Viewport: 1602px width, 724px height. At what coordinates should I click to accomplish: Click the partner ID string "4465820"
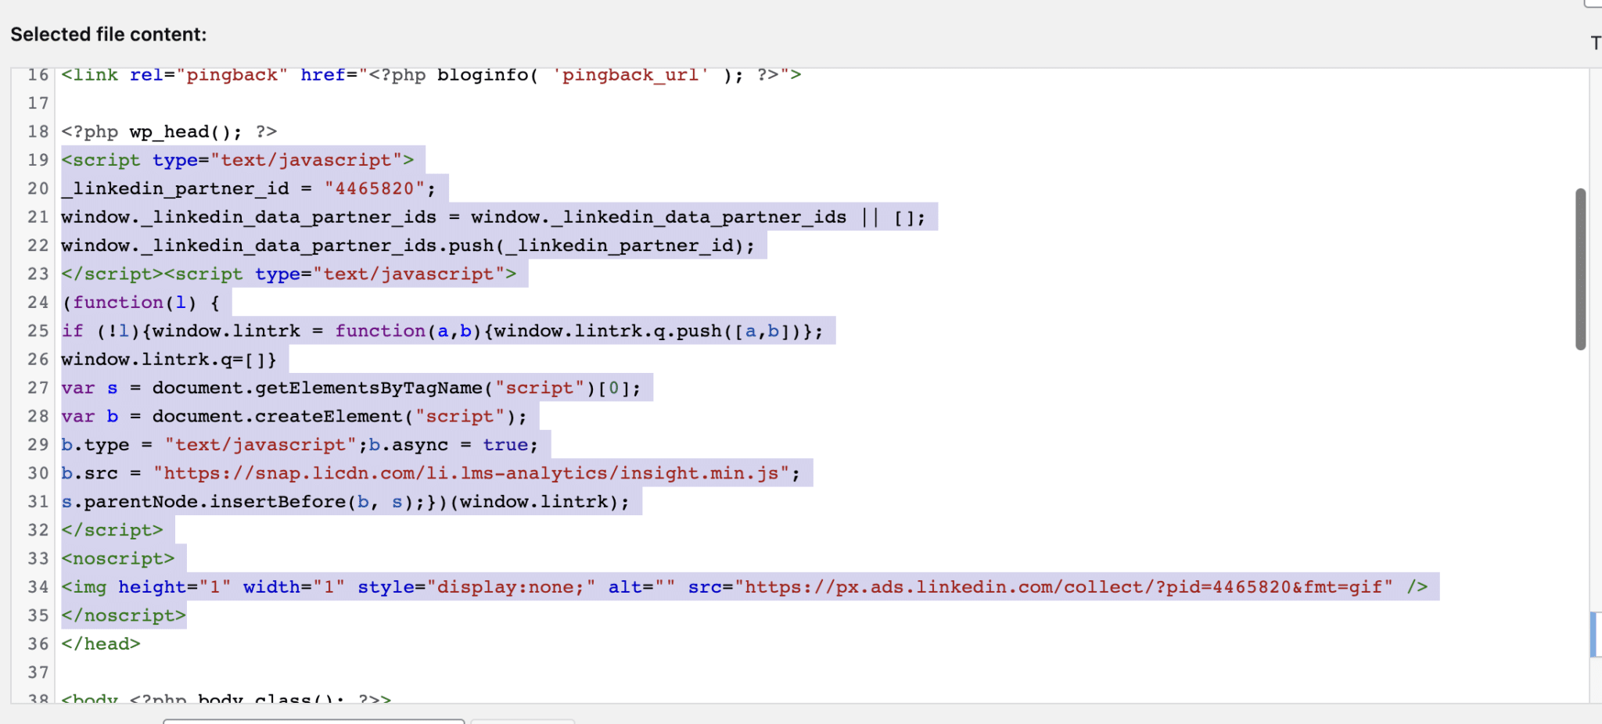[374, 189]
